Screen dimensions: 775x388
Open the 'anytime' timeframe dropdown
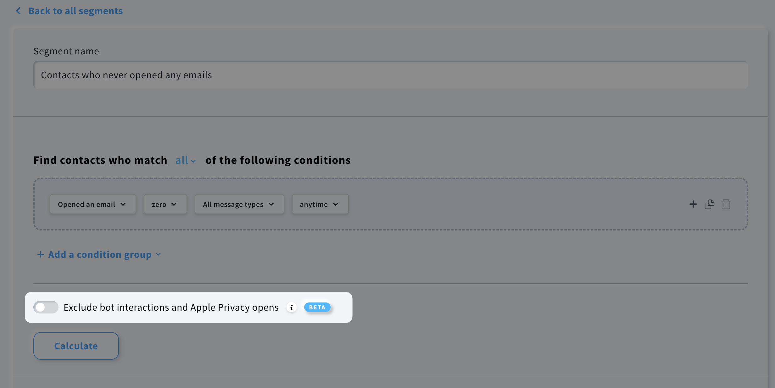[x=320, y=204]
